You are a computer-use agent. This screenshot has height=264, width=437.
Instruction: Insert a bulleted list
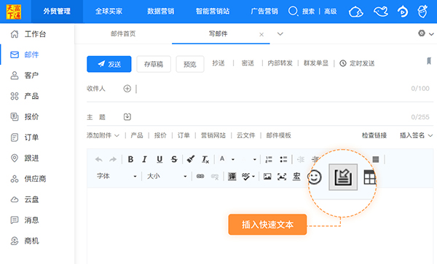point(284,159)
